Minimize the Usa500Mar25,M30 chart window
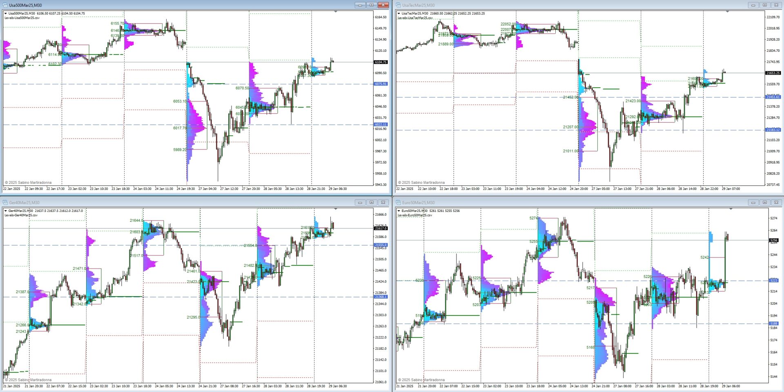The height and width of the screenshot is (392, 784). (x=360, y=5)
